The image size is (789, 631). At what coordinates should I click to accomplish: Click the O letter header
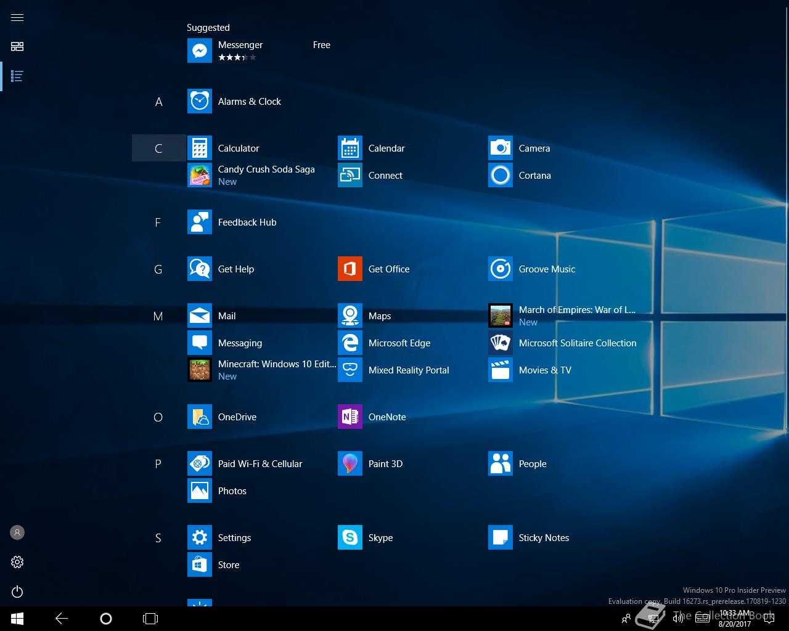158,417
